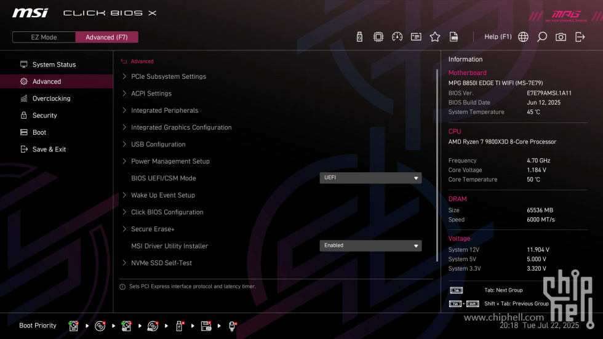Open the MSI Driver Utility Installer dropdown
Screen dimensions: 603x339
pyautogui.click(x=370, y=245)
